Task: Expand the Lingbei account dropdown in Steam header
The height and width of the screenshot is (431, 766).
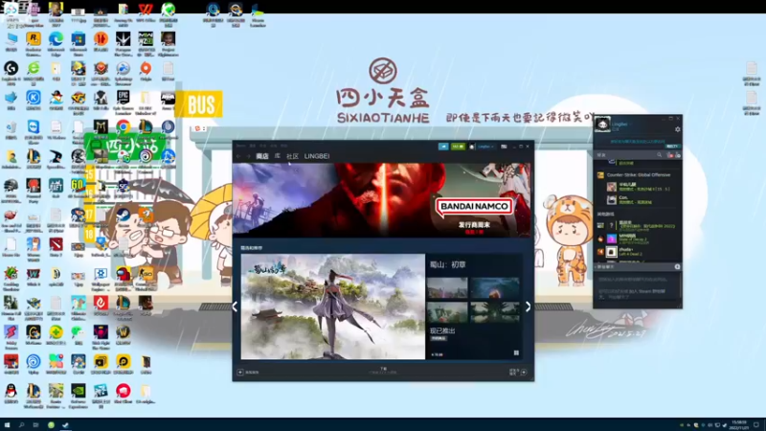Action: [485, 147]
